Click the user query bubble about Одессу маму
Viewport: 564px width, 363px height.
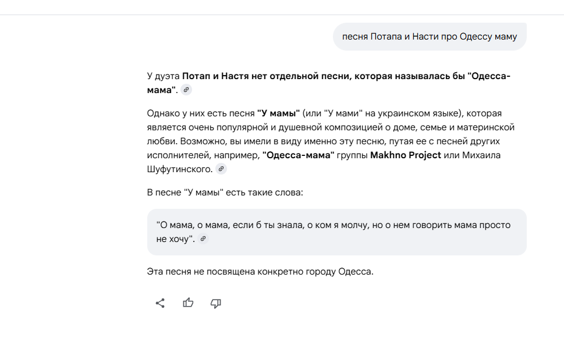tap(430, 37)
